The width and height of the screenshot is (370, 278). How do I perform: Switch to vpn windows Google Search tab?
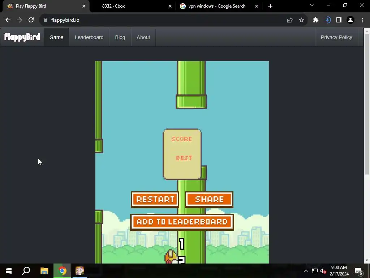tap(219, 6)
